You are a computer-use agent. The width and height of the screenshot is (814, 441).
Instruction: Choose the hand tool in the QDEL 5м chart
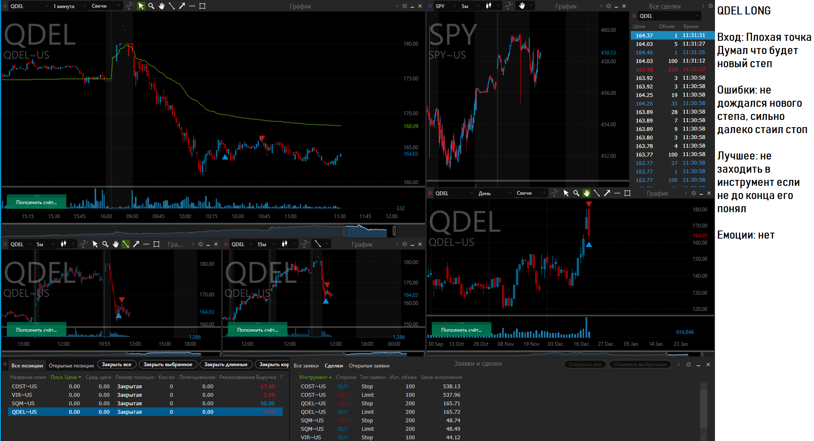(x=116, y=244)
